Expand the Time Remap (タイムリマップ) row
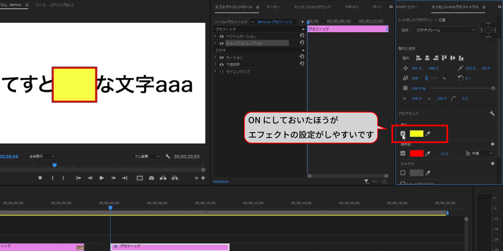This screenshot has height=251, width=503. [216, 71]
